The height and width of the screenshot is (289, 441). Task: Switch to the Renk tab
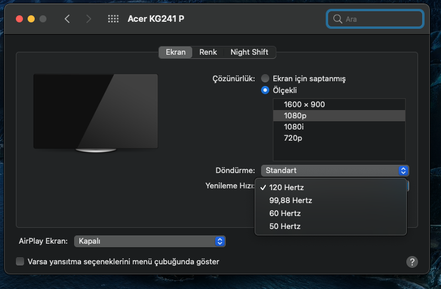208,52
